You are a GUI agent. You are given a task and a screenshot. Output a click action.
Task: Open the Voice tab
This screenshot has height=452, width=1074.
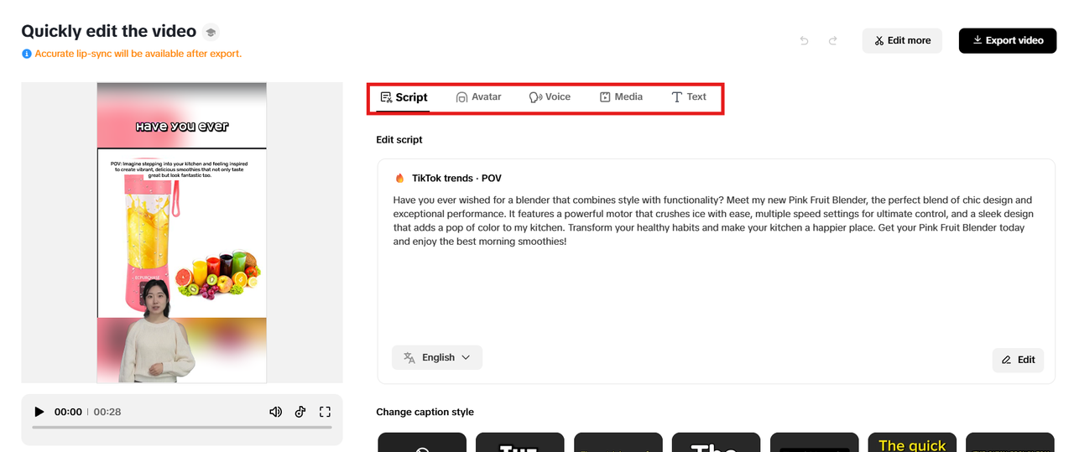550,97
